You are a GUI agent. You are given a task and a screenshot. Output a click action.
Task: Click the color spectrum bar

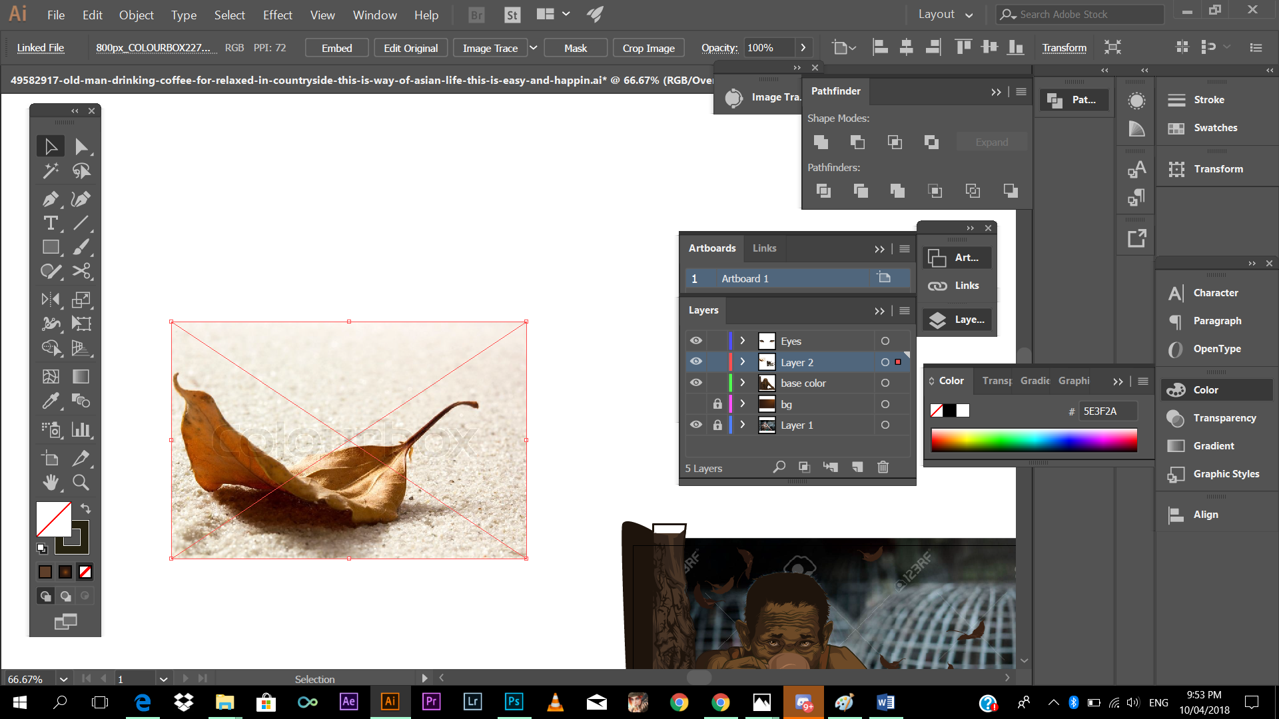click(x=1034, y=441)
